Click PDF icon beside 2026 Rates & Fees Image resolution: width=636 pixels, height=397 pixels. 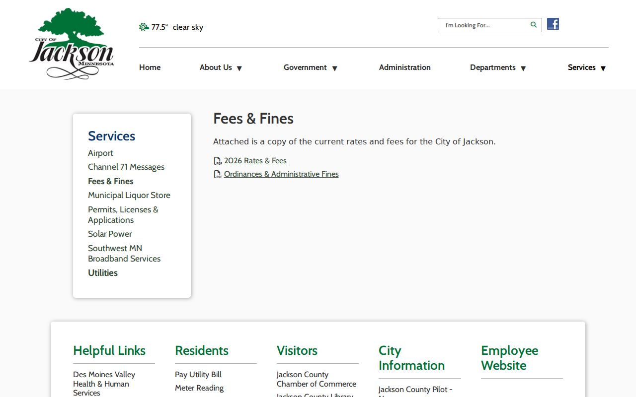pos(218,161)
